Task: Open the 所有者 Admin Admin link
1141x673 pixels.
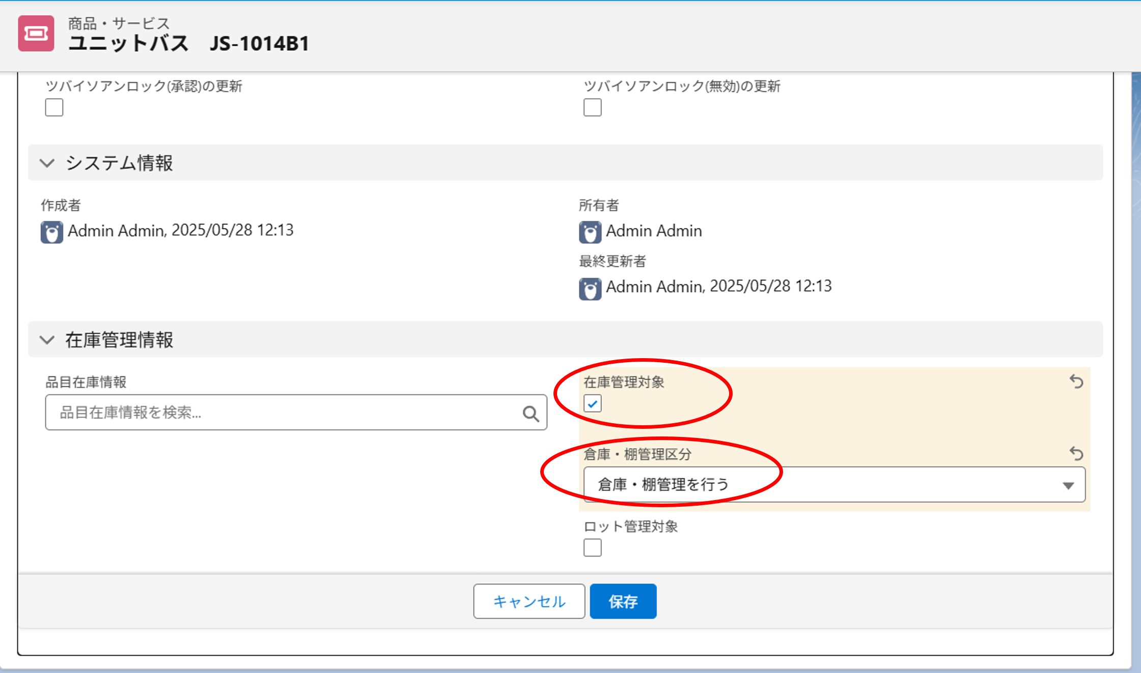Action: [x=654, y=231]
